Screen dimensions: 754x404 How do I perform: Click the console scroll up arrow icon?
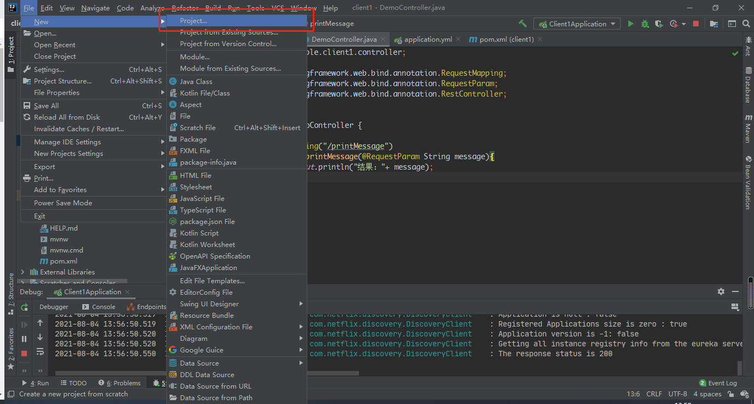(40, 323)
